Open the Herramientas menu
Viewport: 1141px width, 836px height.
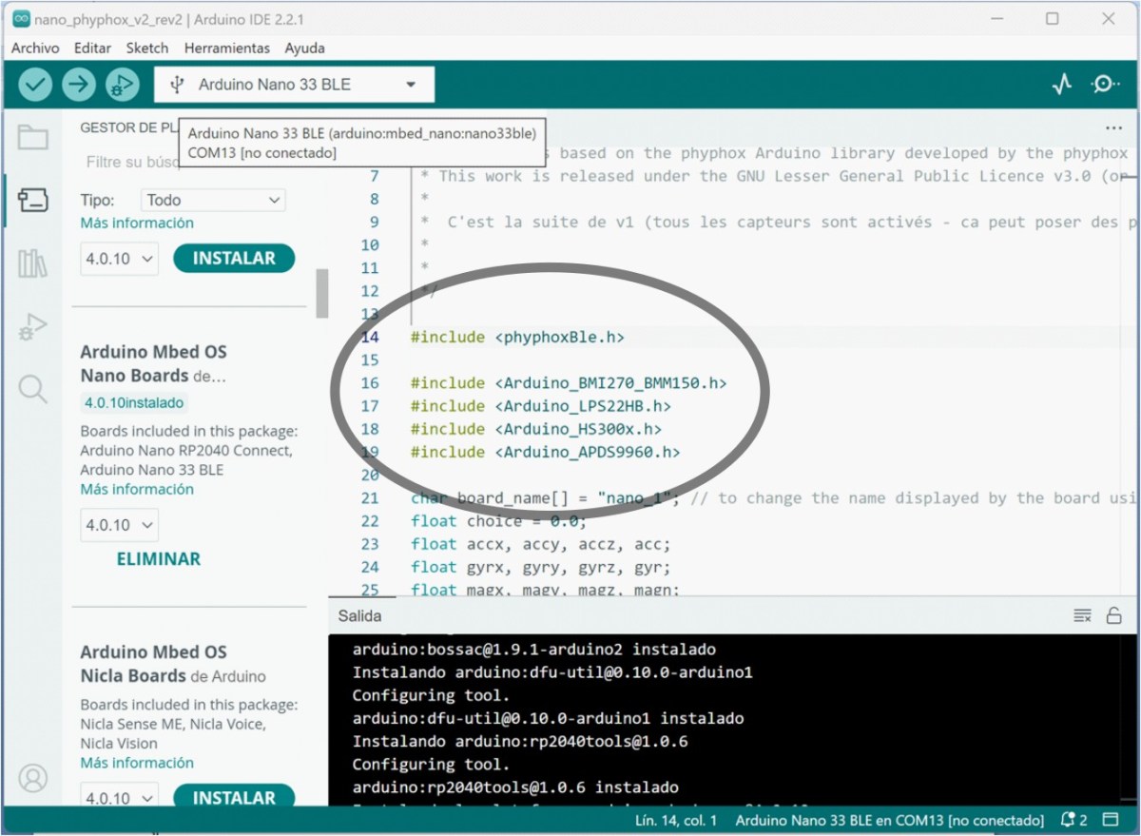[x=227, y=48]
